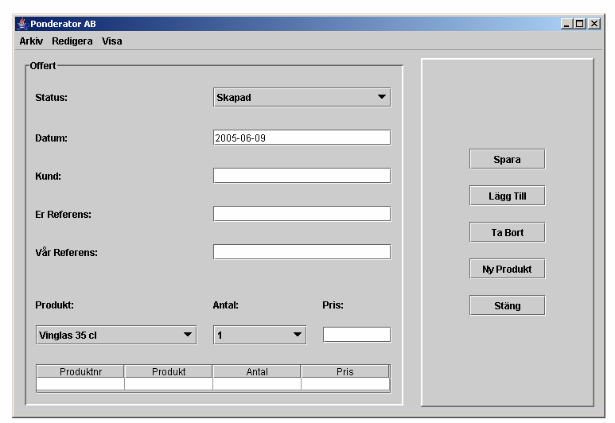
Task: Minimize the Ponderator AB window
Action: tap(566, 24)
